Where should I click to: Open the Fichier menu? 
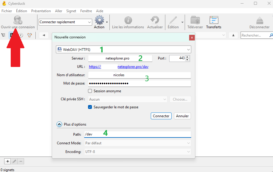(x=7, y=11)
